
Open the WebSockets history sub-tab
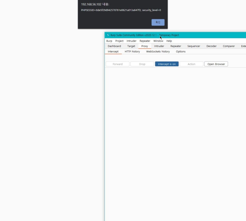(158, 52)
